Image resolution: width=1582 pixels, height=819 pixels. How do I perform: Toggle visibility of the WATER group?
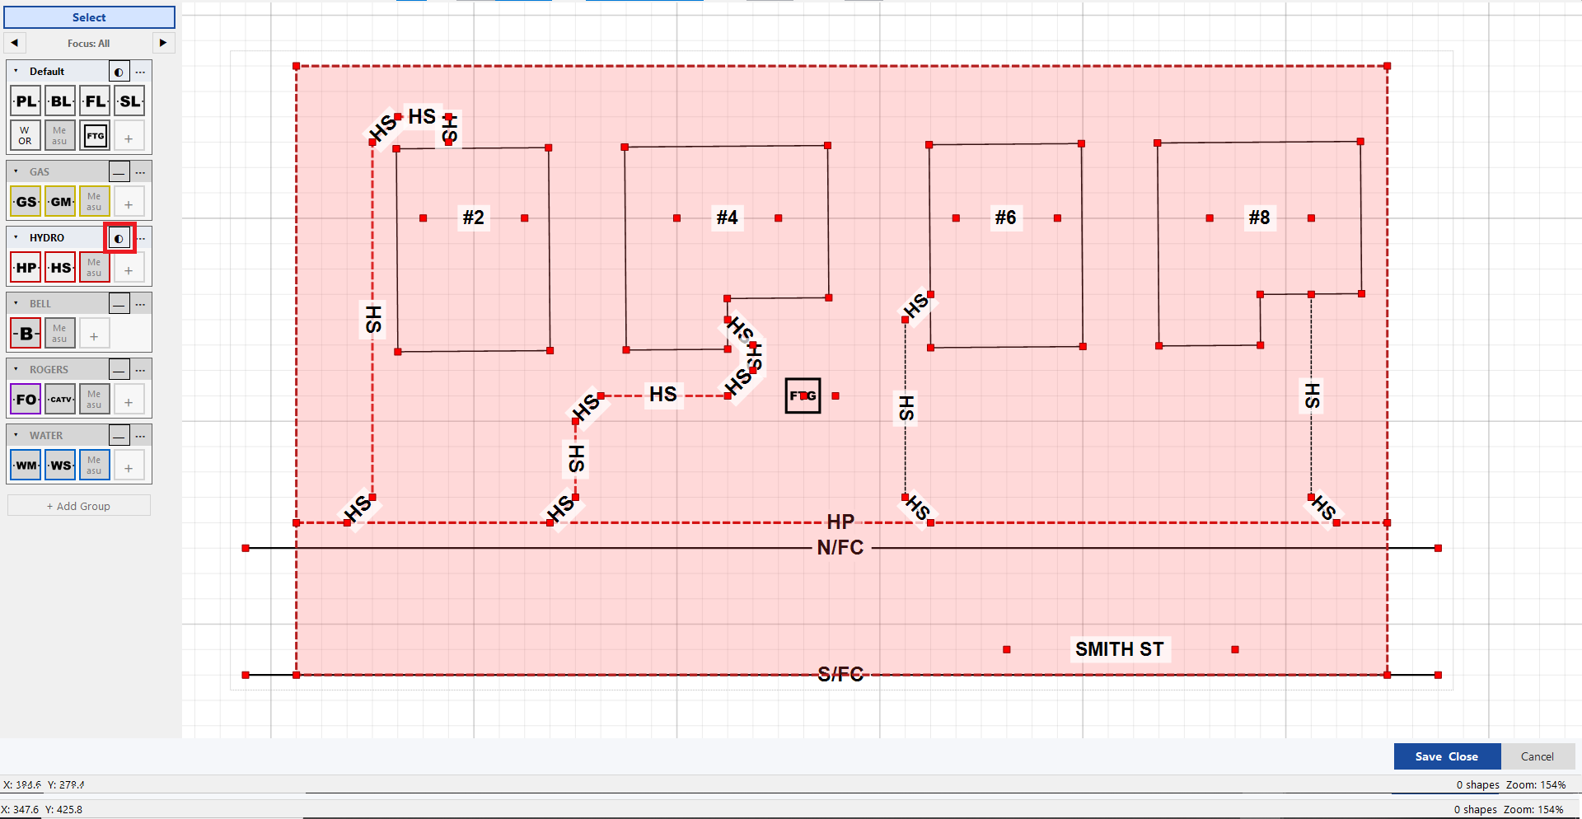(119, 435)
